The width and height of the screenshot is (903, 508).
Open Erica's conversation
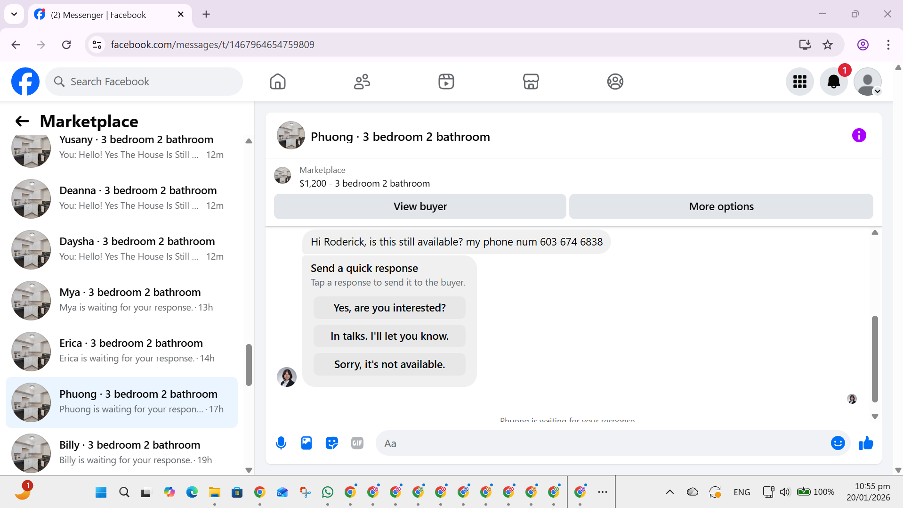[121, 351]
